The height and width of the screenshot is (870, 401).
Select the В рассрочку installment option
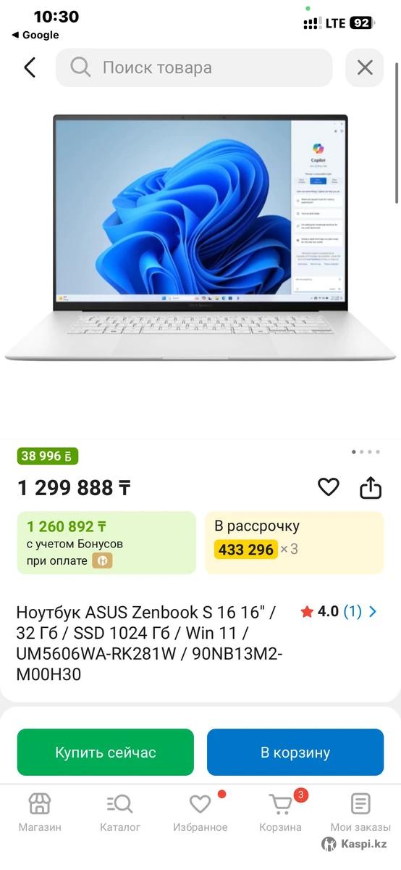click(295, 543)
